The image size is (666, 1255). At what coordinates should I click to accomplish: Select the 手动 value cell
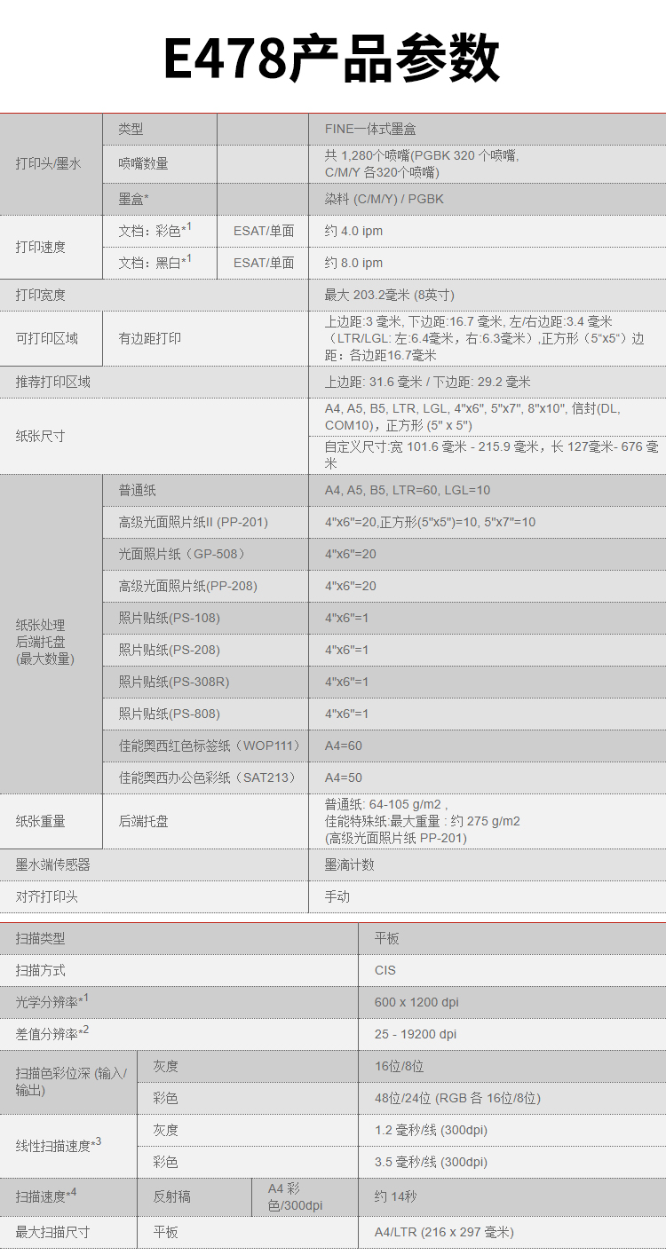tap(488, 896)
